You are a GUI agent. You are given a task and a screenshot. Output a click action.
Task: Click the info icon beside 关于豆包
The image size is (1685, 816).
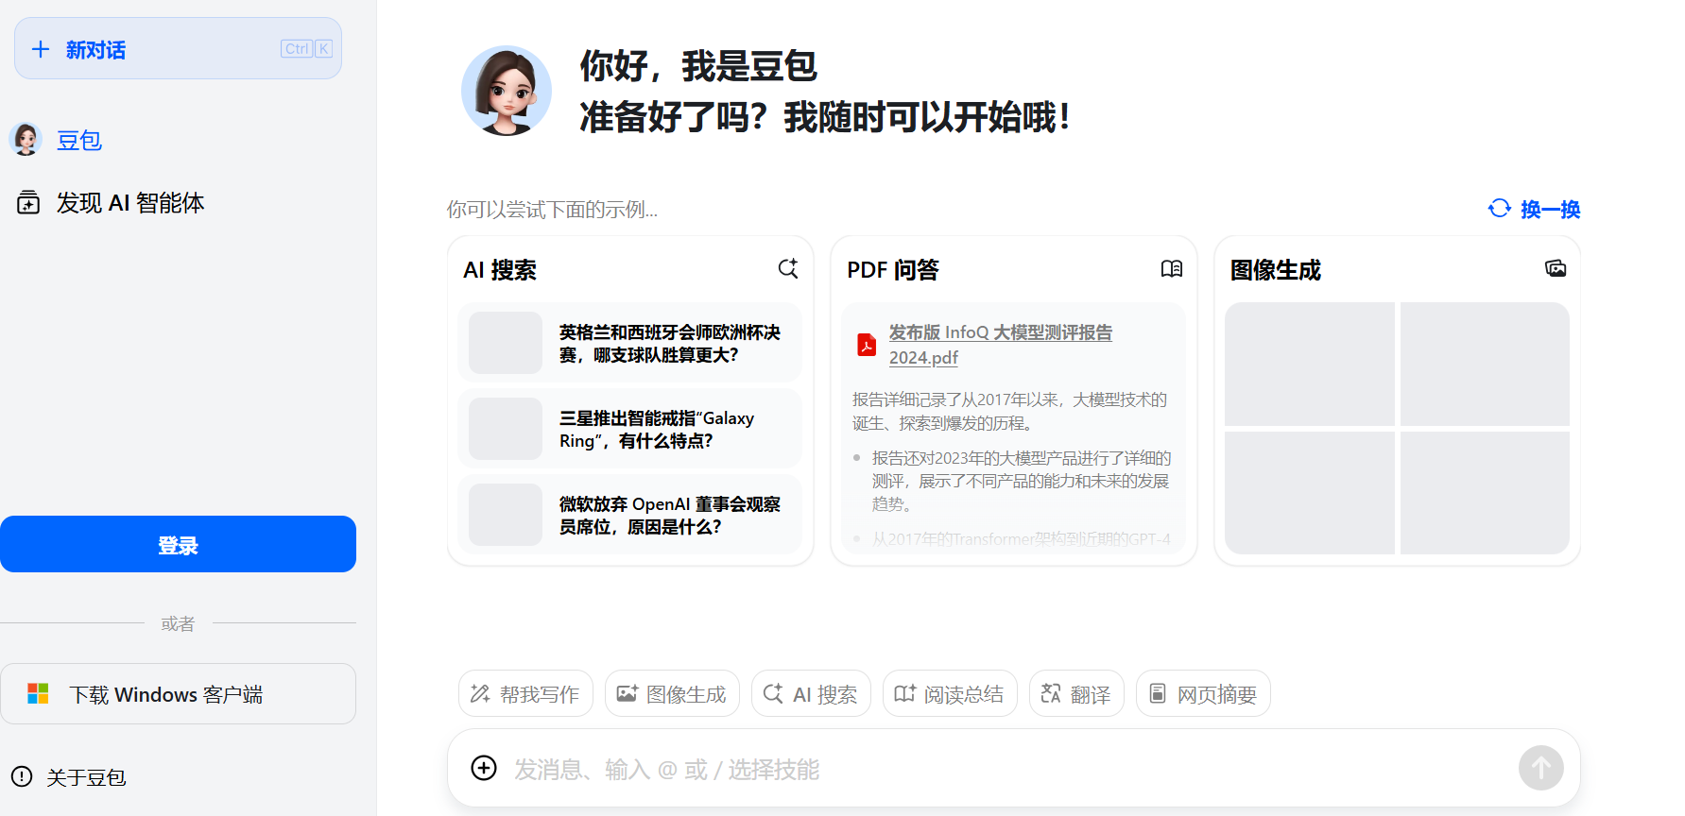(x=22, y=776)
